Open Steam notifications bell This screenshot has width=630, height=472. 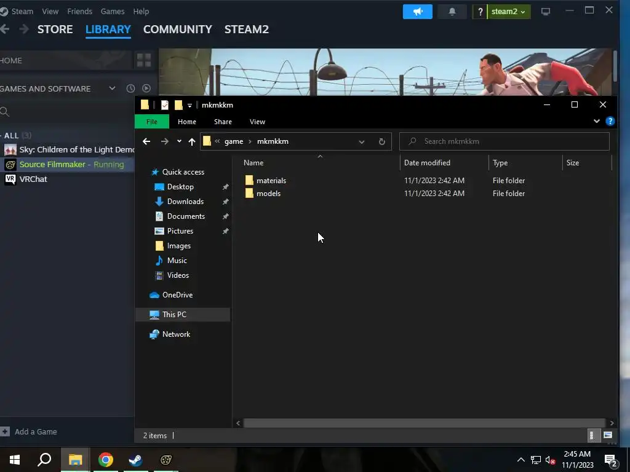coord(452,12)
